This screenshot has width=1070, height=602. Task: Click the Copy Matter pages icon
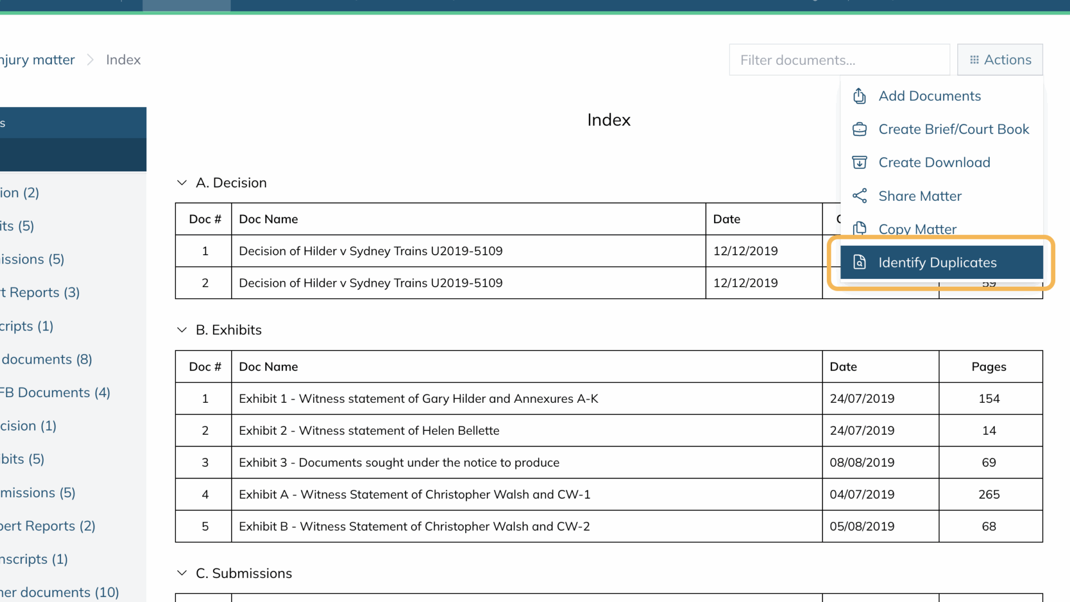coord(859,229)
